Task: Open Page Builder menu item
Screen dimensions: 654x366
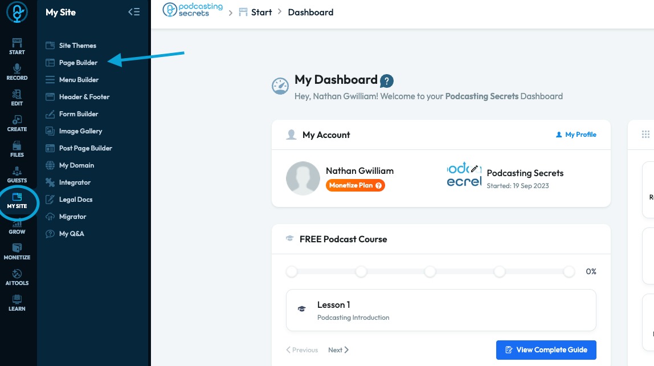Action: pyautogui.click(x=71, y=63)
